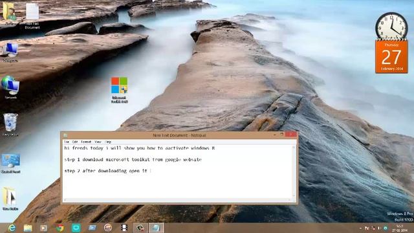Viewport: 414px width, 233px height.
Task: Open the Edit menu in Notepad
Action: tap(75, 142)
